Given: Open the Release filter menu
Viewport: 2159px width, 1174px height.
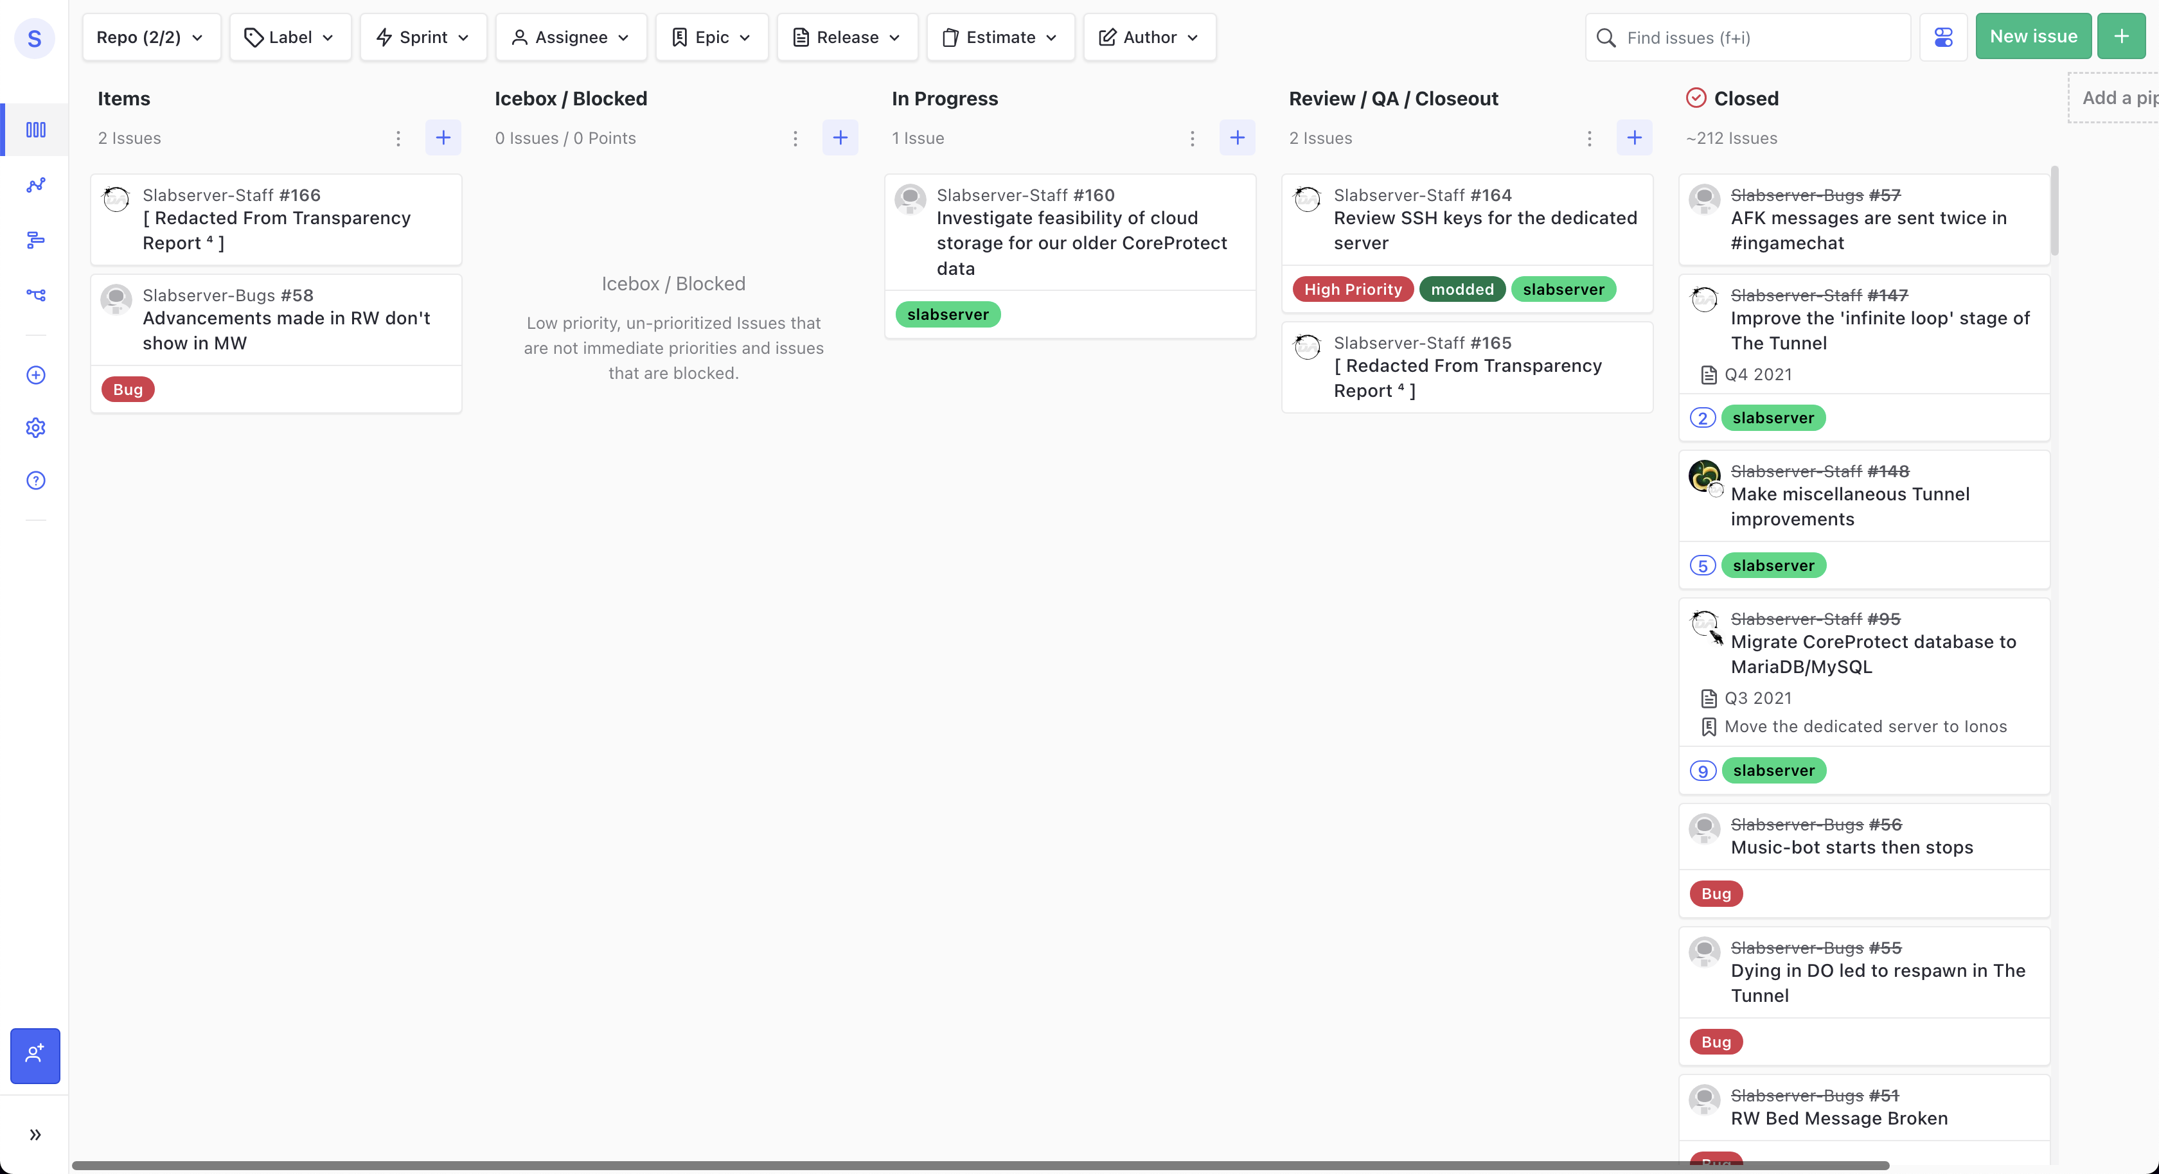Looking at the screenshot, I should [x=846, y=38].
